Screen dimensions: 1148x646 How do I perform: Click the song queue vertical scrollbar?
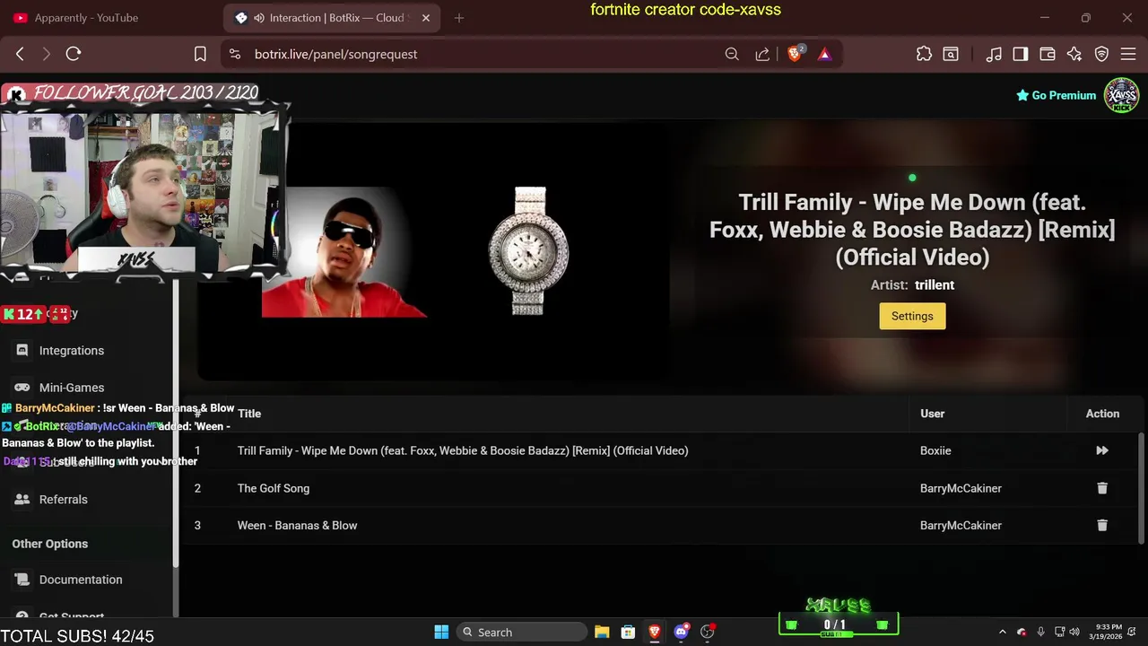click(x=1142, y=487)
